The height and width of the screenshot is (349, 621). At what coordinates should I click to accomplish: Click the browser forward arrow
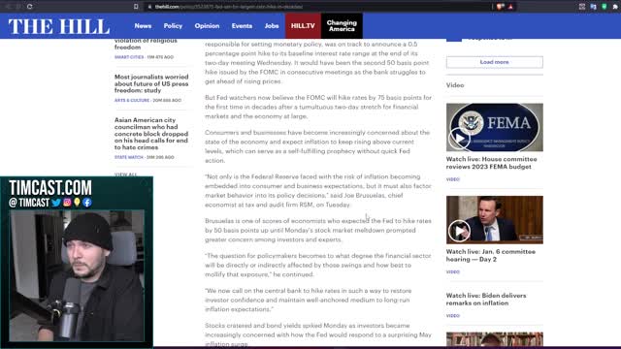(x=18, y=7)
